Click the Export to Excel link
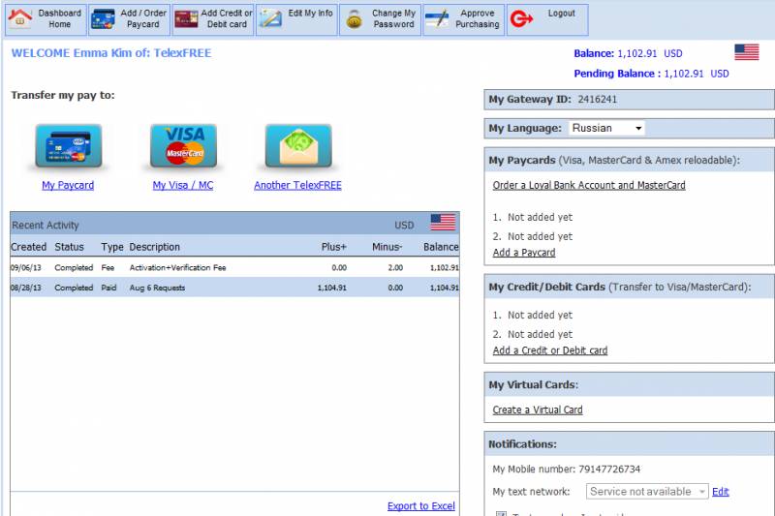 pos(421,506)
